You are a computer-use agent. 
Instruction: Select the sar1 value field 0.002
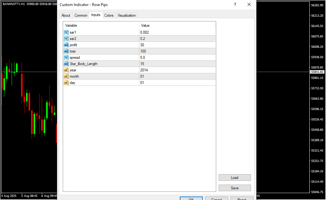click(177, 32)
